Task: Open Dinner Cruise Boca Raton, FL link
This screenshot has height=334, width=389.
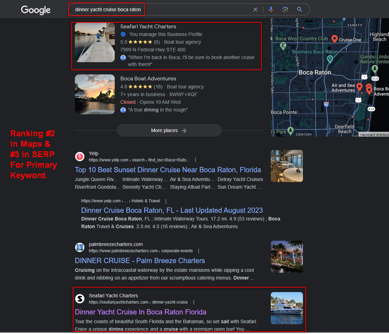Action: [x=172, y=210]
